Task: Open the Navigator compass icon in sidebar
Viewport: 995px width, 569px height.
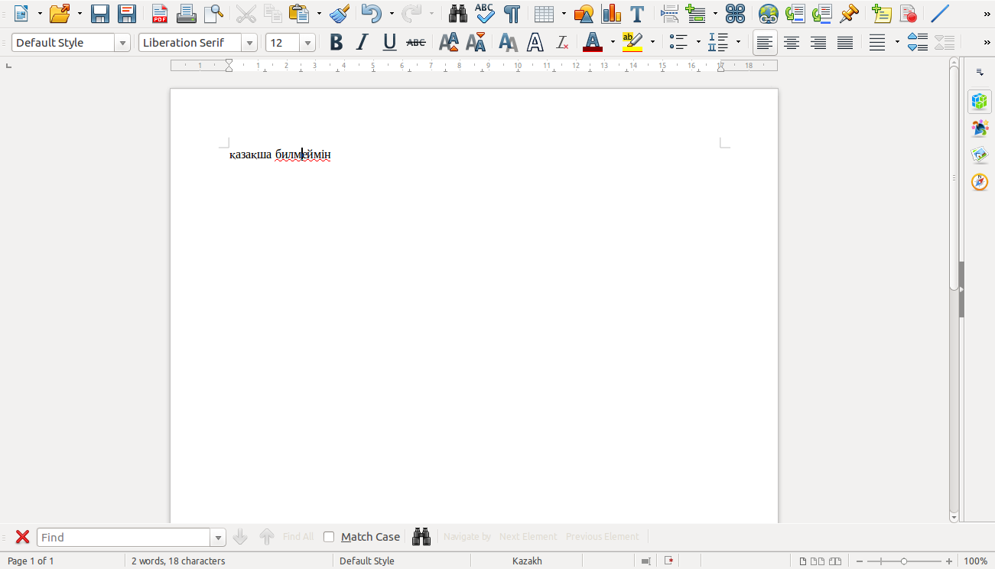Action: pyautogui.click(x=979, y=182)
